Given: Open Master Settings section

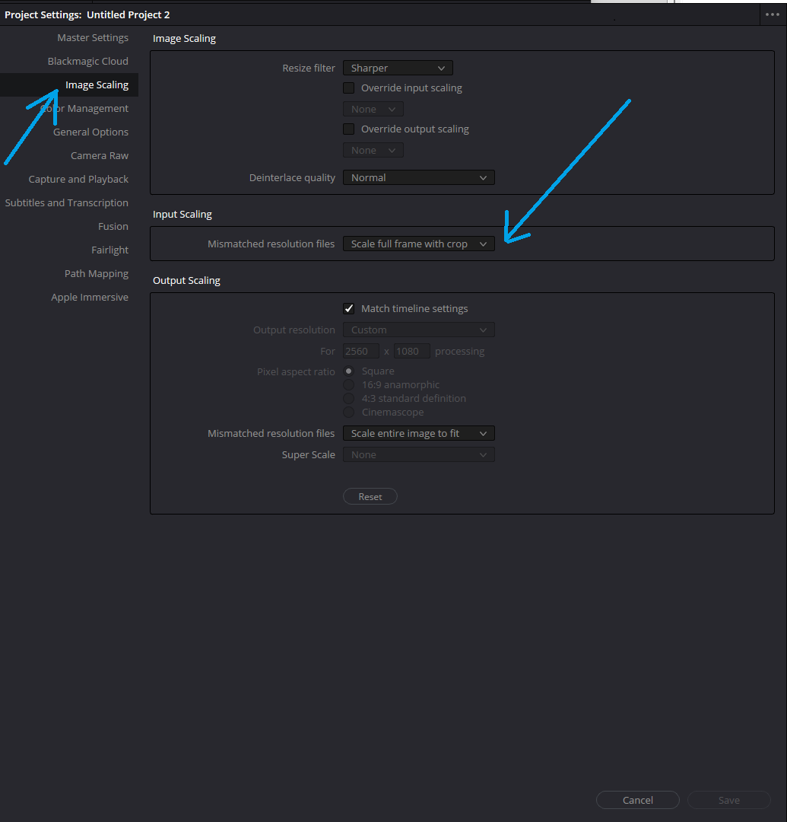Looking at the screenshot, I should [x=93, y=38].
